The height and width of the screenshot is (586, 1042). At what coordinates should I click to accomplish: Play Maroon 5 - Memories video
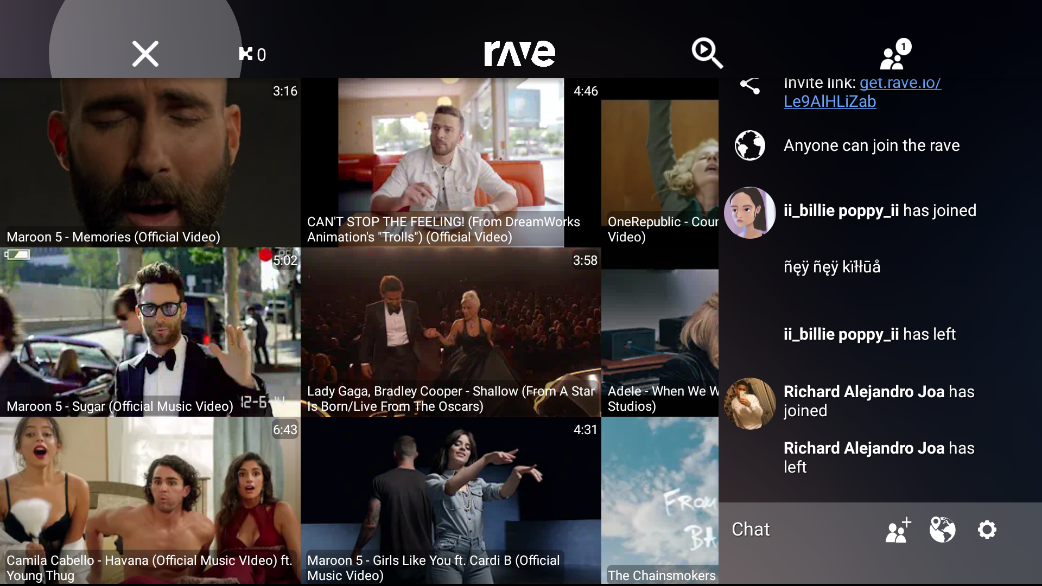[150, 163]
